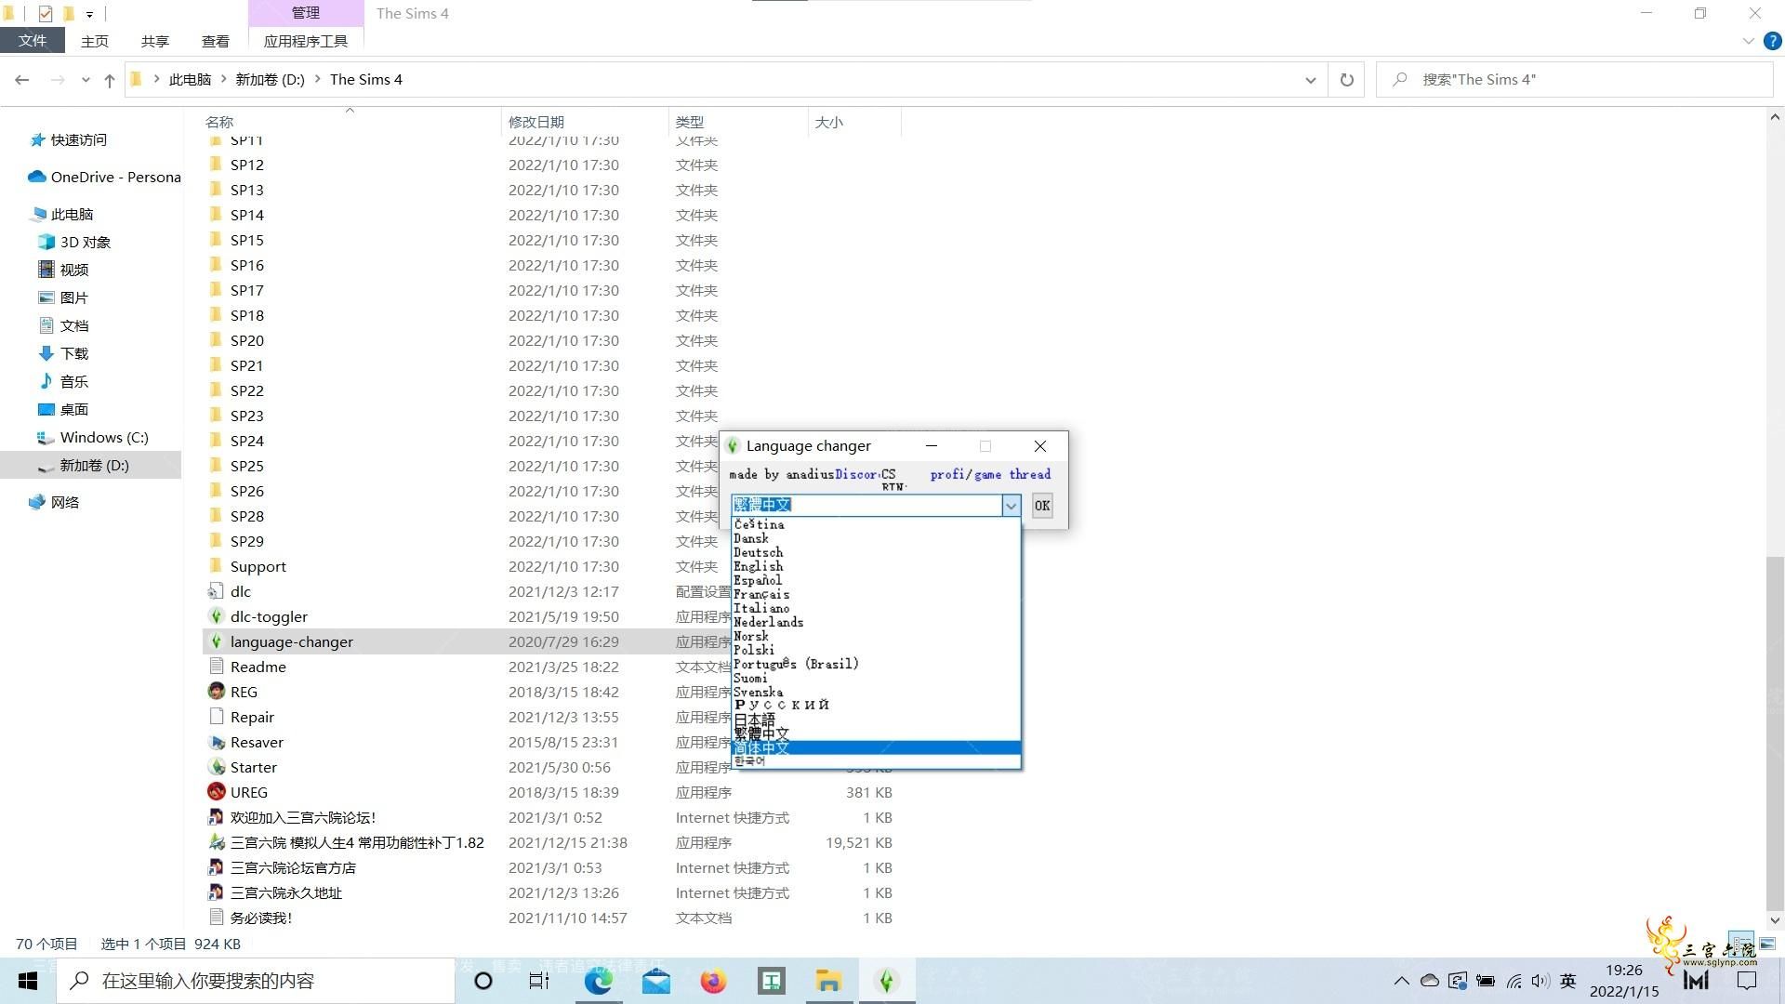Open the Discord link in Language changer
The height and width of the screenshot is (1004, 1785).
(x=856, y=474)
